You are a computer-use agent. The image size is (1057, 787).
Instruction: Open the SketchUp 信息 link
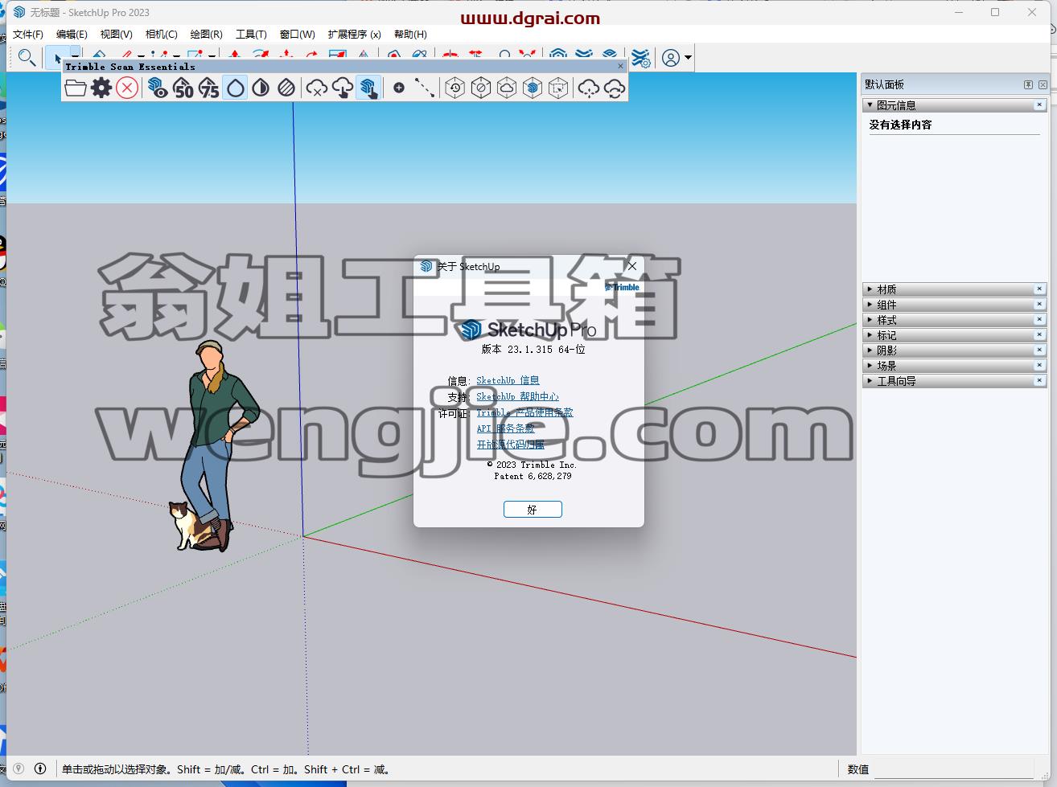508,380
